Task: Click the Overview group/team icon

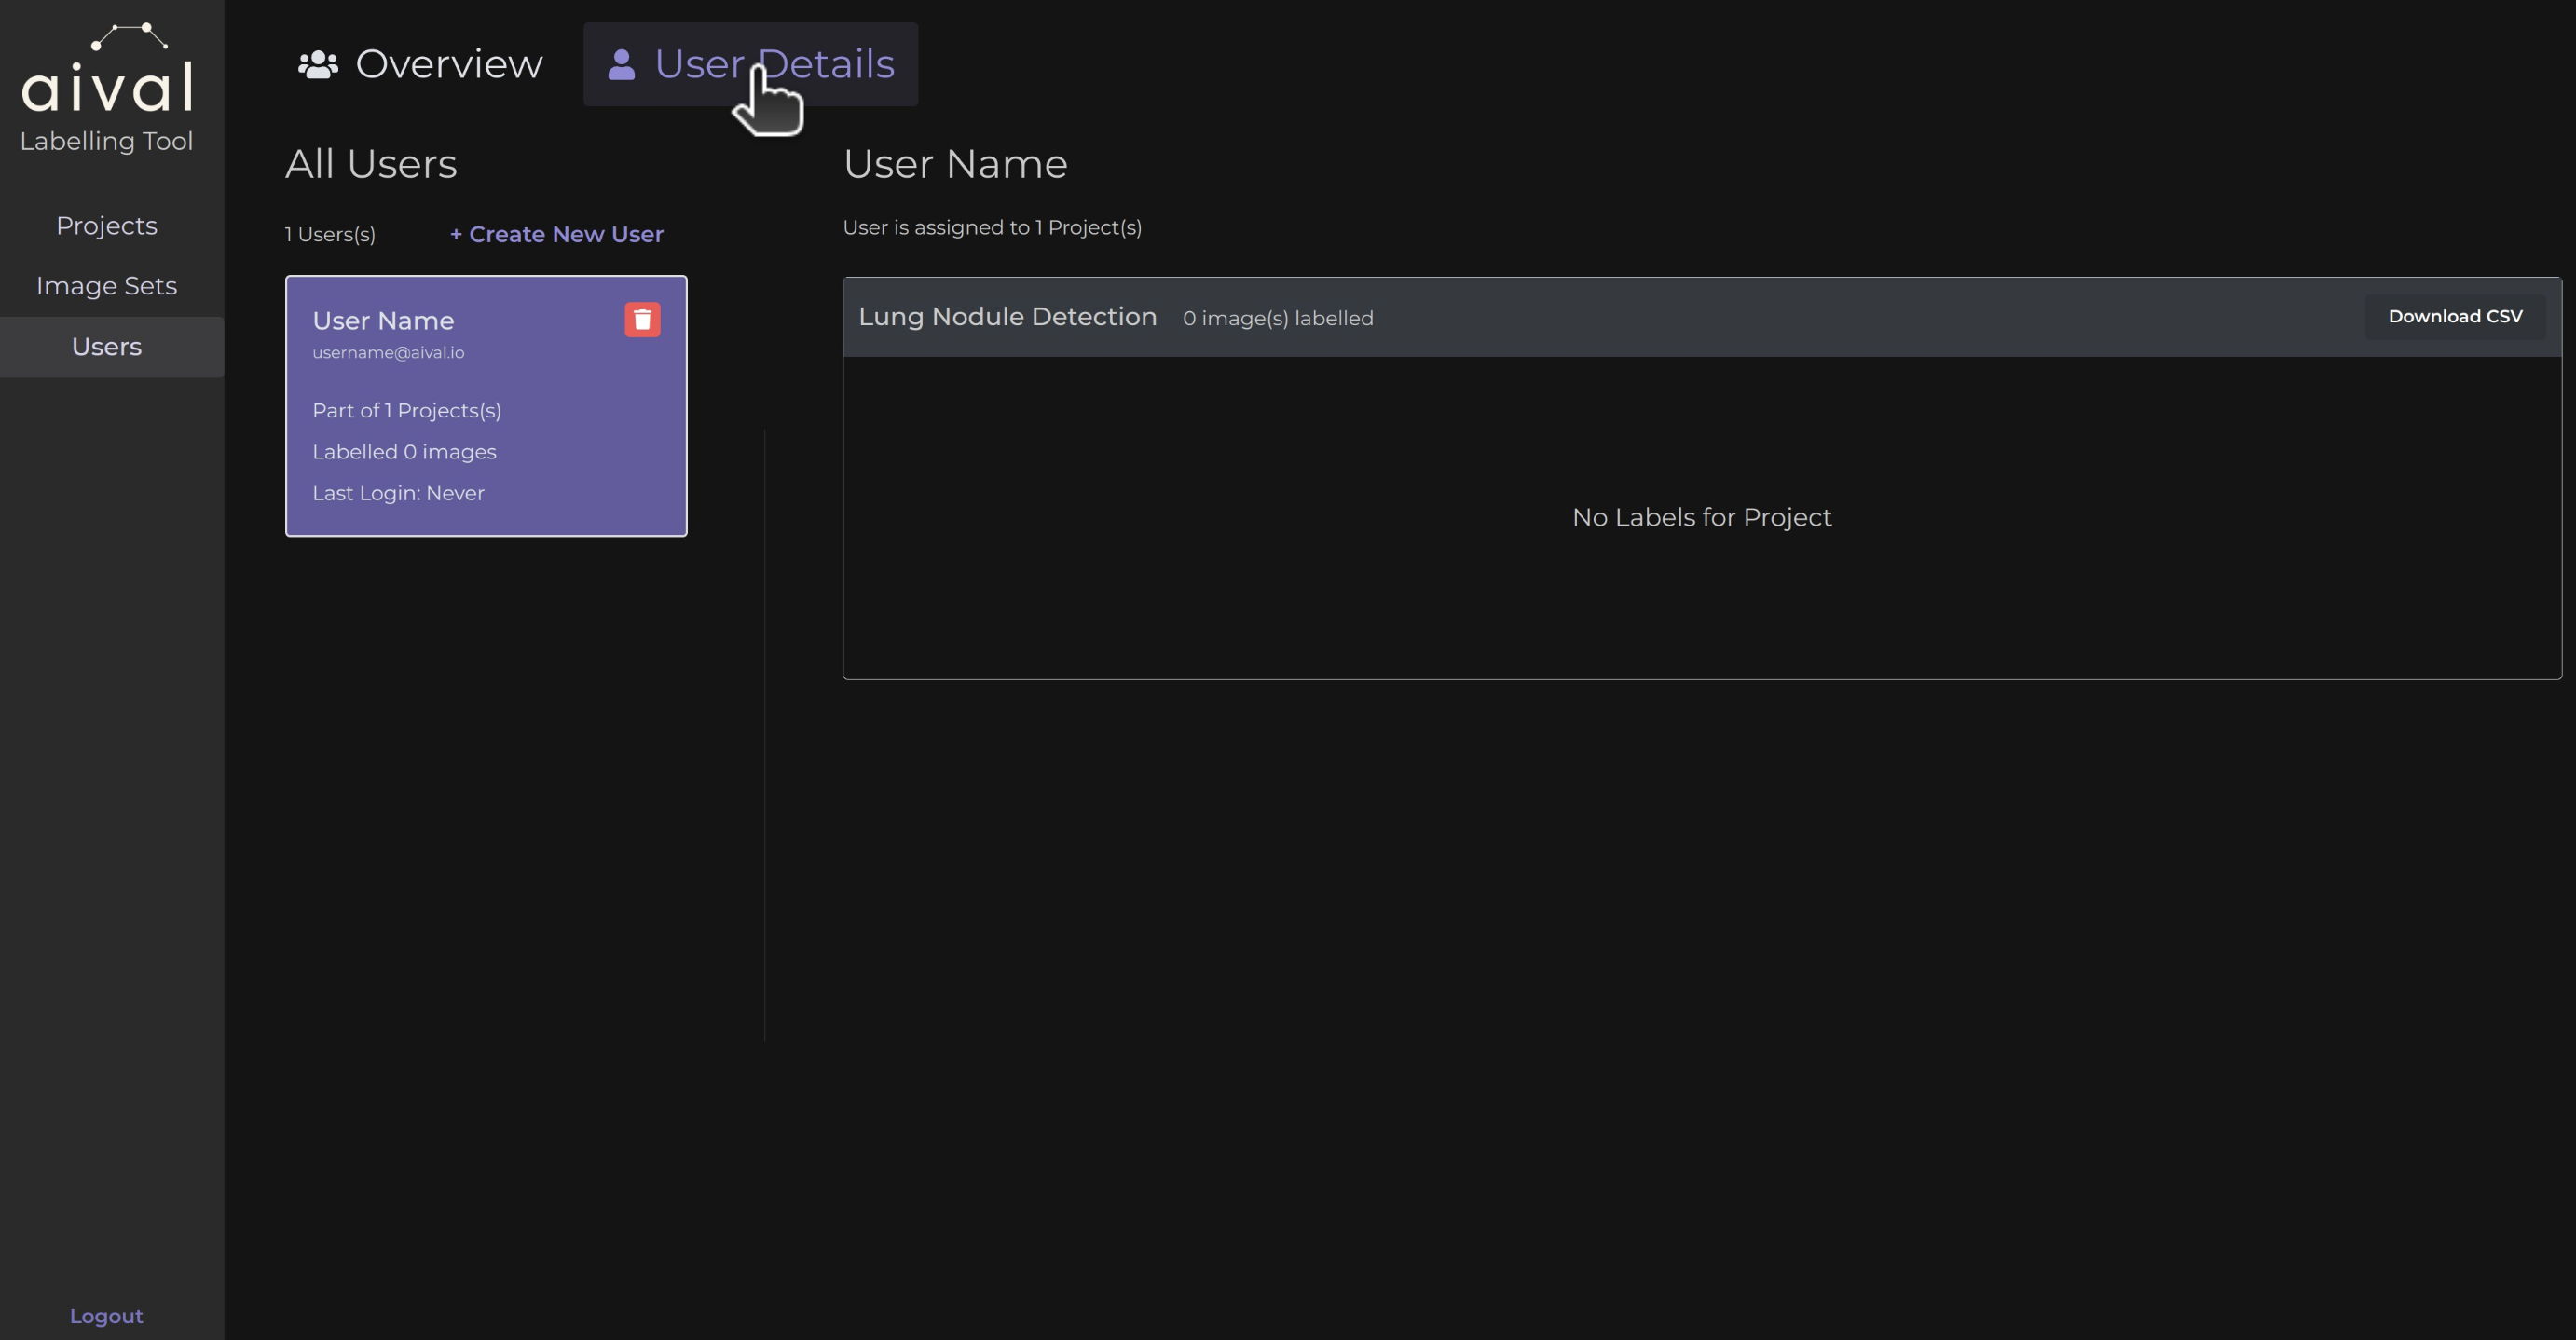Action: click(x=317, y=63)
